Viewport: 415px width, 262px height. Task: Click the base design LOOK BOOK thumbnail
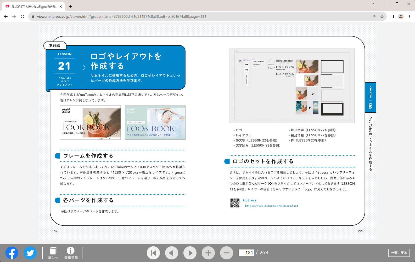90,123
